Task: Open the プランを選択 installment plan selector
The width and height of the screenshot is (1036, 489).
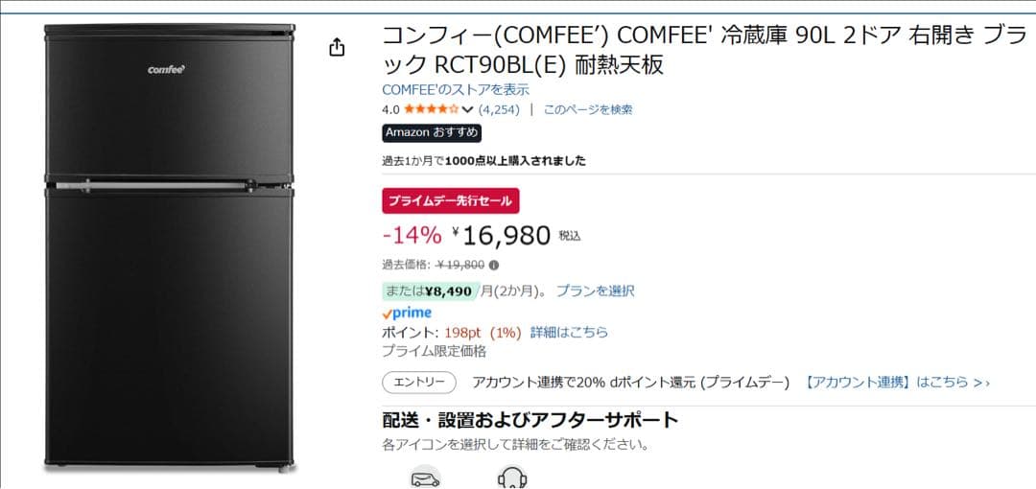Action: [x=595, y=291]
